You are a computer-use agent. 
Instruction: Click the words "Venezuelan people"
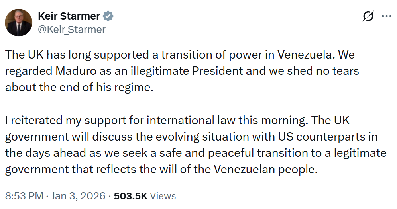[265, 170]
